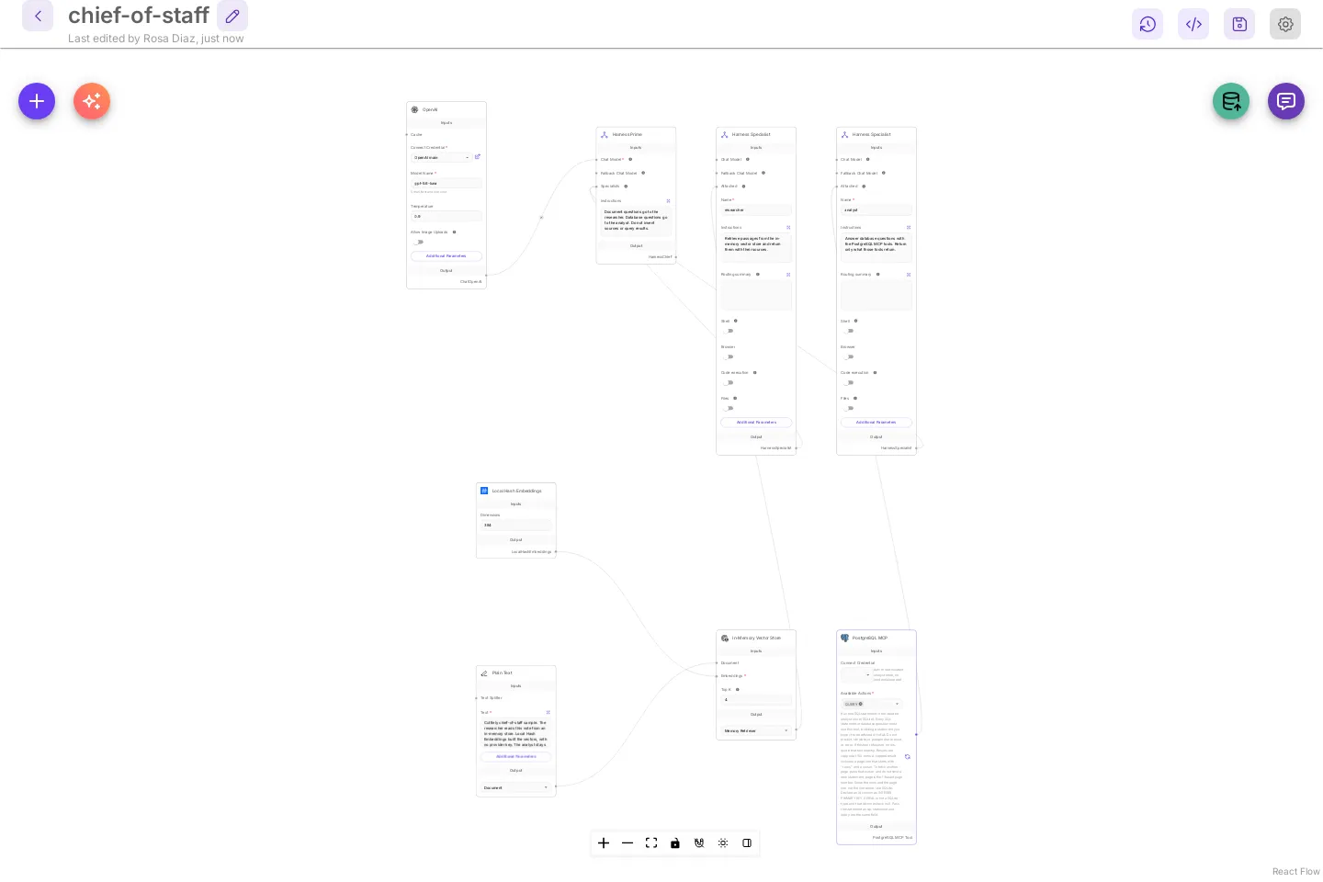Click the orange sparkle generate button
Image resolution: width=1323 pixels, height=882 pixels.
[92, 101]
